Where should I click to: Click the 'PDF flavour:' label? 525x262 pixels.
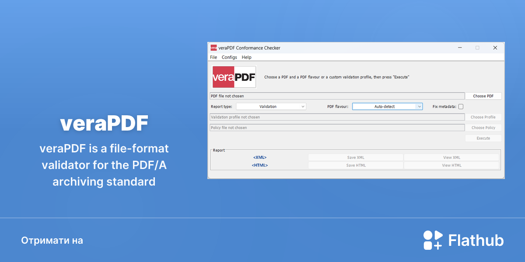(338, 107)
